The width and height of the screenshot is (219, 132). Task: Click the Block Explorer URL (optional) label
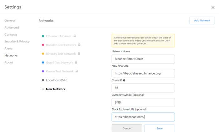[129, 109]
